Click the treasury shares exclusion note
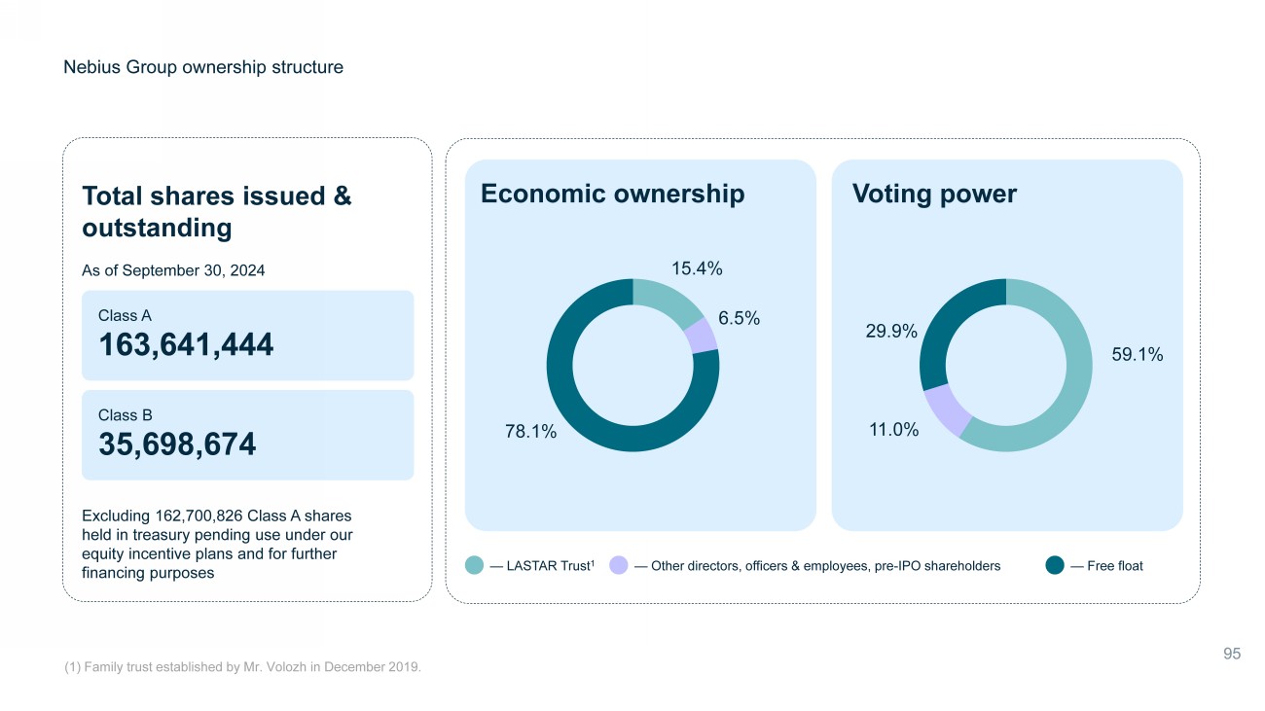Image resolution: width=1265 pixels, height=711 pixels. click(217, 544)
